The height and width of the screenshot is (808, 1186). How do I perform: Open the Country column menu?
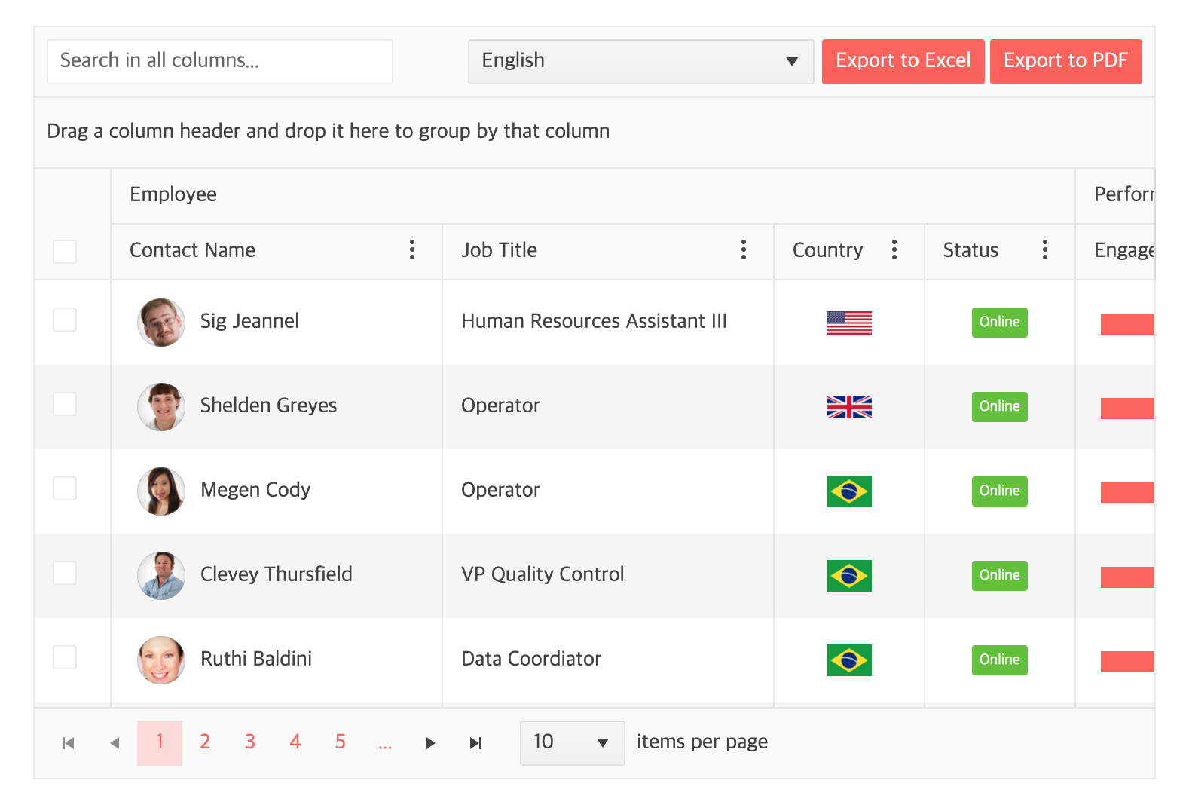click(894, 250)
